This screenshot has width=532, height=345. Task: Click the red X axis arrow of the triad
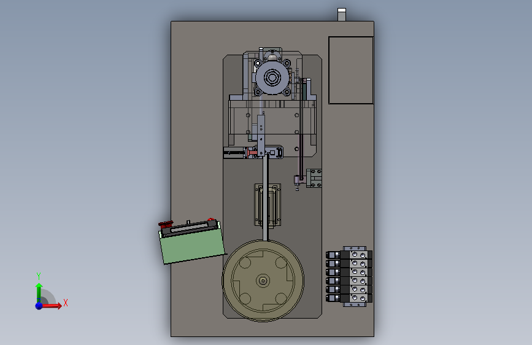(52, 306)
